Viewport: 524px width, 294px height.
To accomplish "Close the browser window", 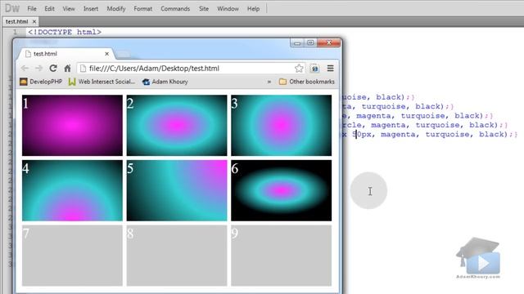I will [329, 42].
